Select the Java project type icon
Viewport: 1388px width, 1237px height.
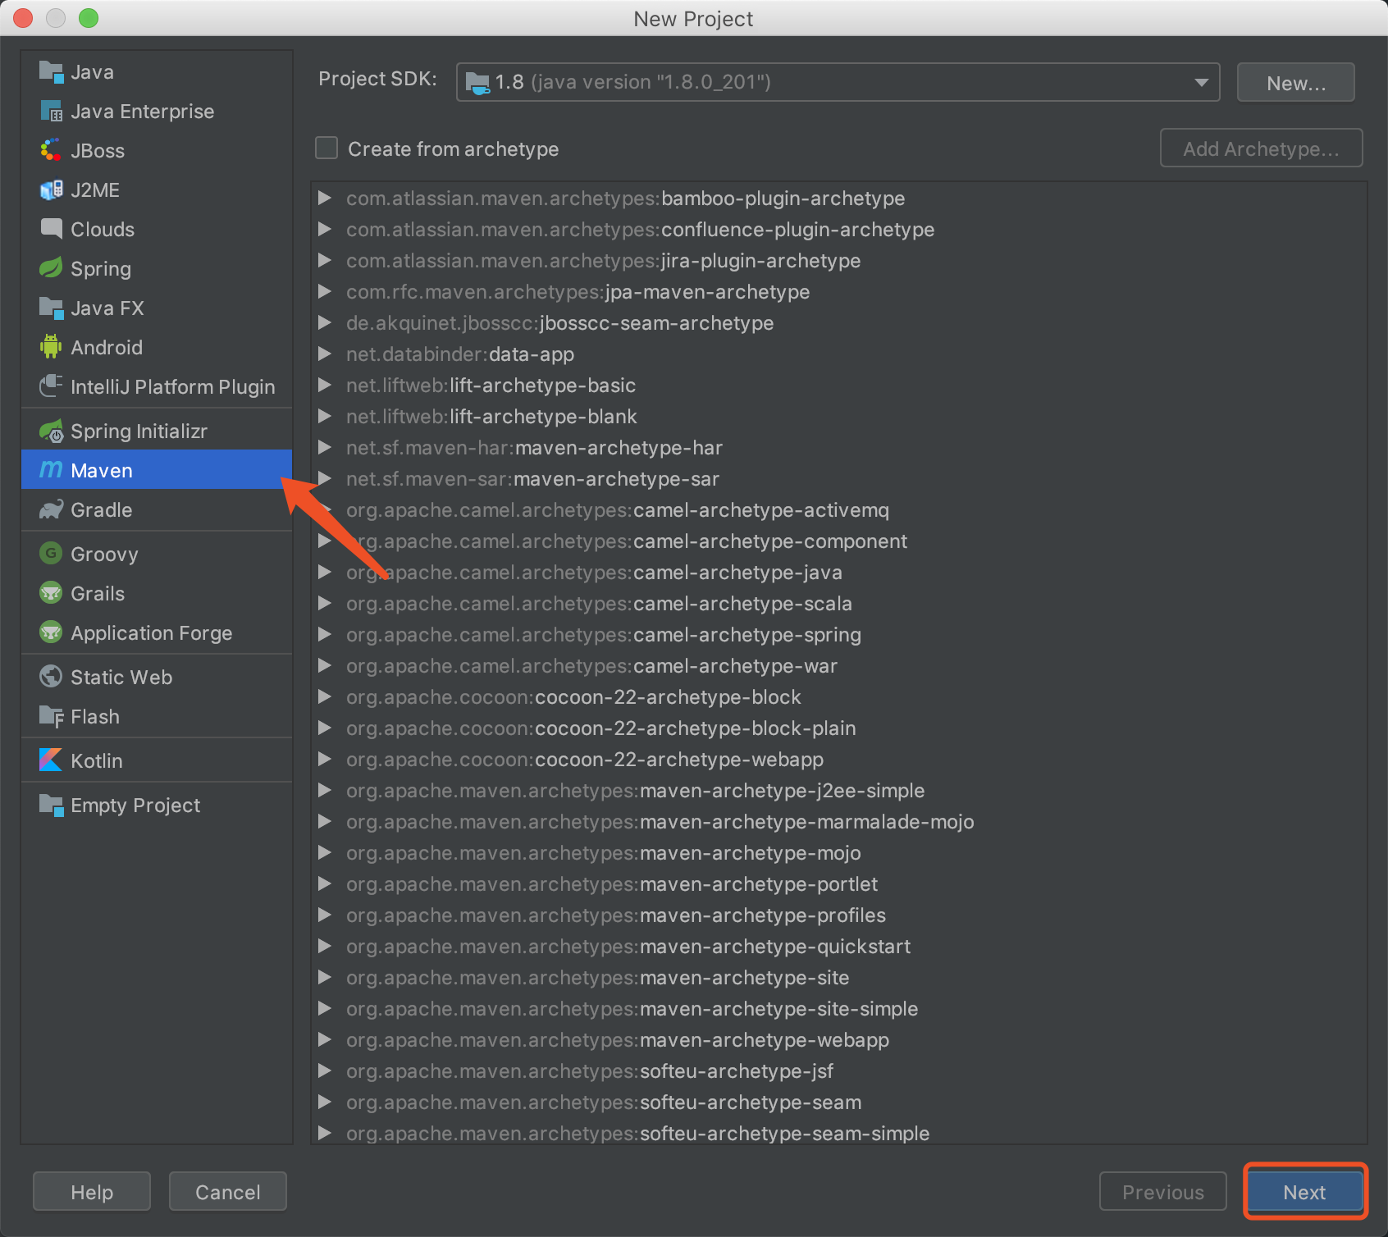click(x=51, y=72)
